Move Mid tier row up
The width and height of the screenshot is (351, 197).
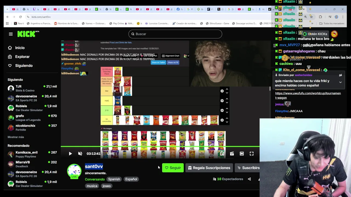click(x=227, y=89)
